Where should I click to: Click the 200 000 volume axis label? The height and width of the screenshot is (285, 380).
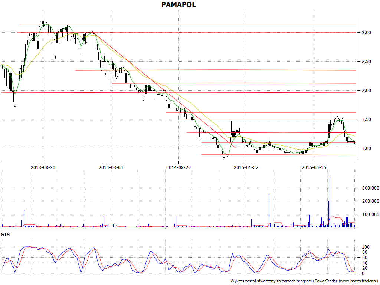click(371, 201)
